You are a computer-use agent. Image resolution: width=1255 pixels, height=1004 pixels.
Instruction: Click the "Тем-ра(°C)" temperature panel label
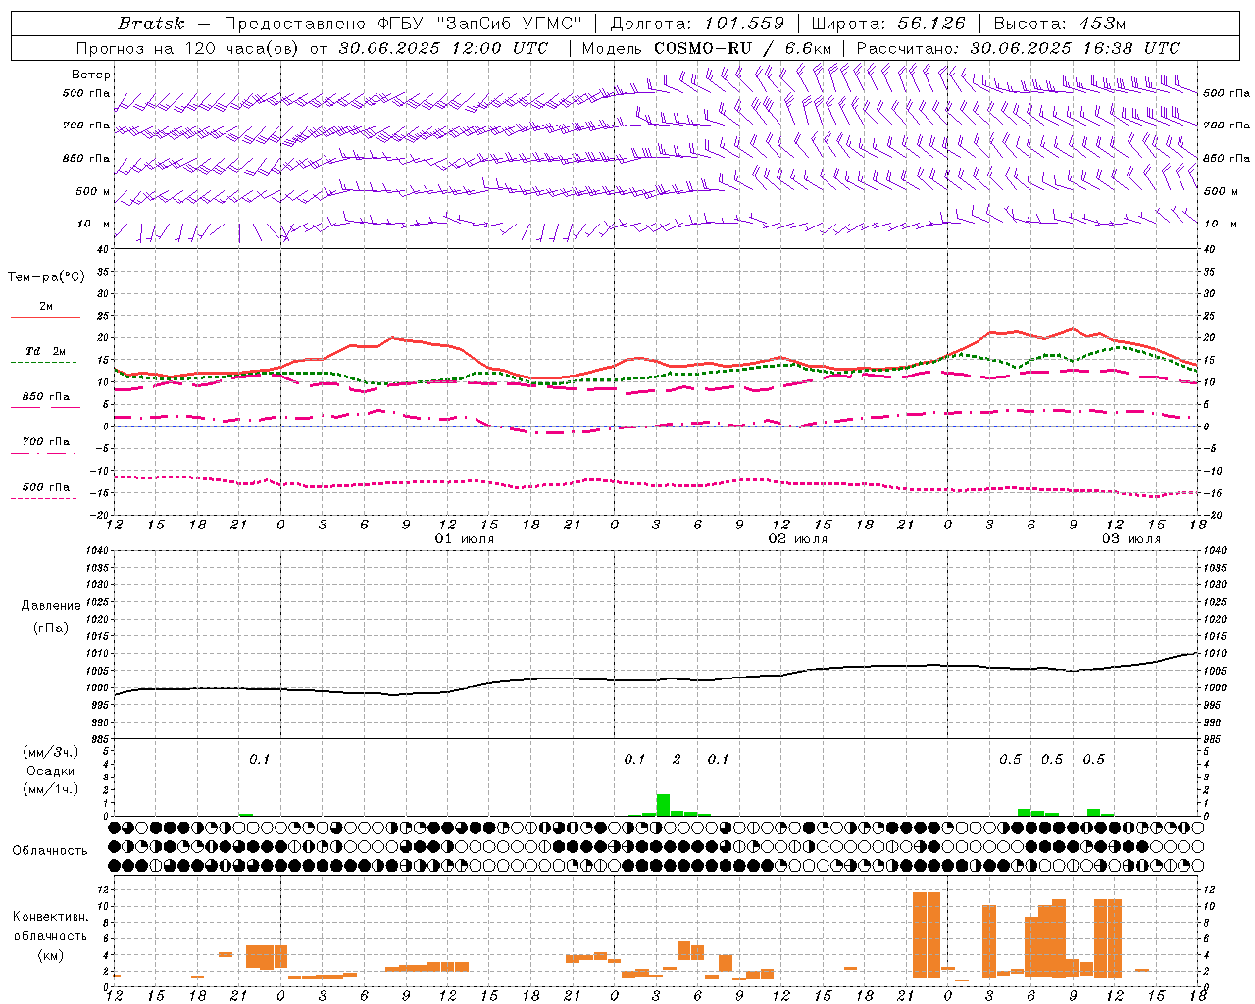[x=46, y=276]
